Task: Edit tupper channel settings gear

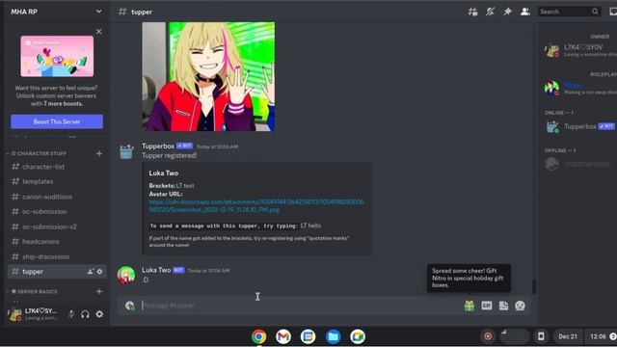Action: (99, 272)
